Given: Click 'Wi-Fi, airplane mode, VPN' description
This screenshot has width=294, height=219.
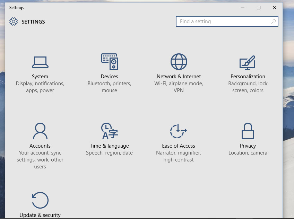Looking at the screenshot, I should pyautogui.click(x=179, y=87).
